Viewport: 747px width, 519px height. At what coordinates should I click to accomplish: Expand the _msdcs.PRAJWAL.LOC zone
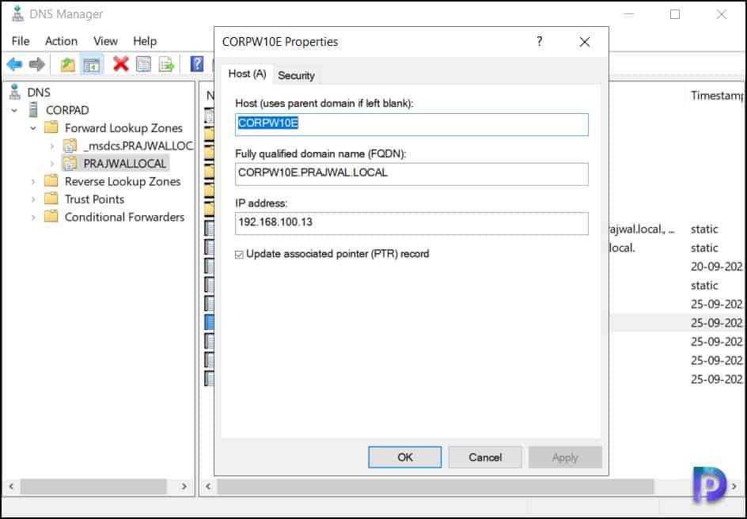coord(51,146)
